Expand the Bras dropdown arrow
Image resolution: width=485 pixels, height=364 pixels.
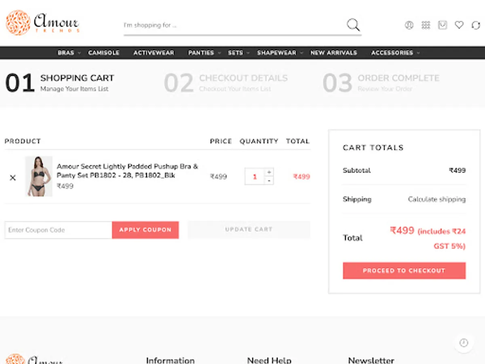(79, 53)
